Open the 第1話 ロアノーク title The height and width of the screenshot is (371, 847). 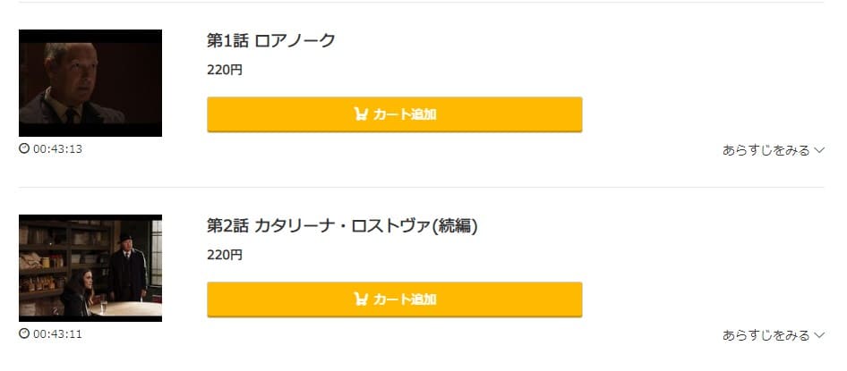271,40
